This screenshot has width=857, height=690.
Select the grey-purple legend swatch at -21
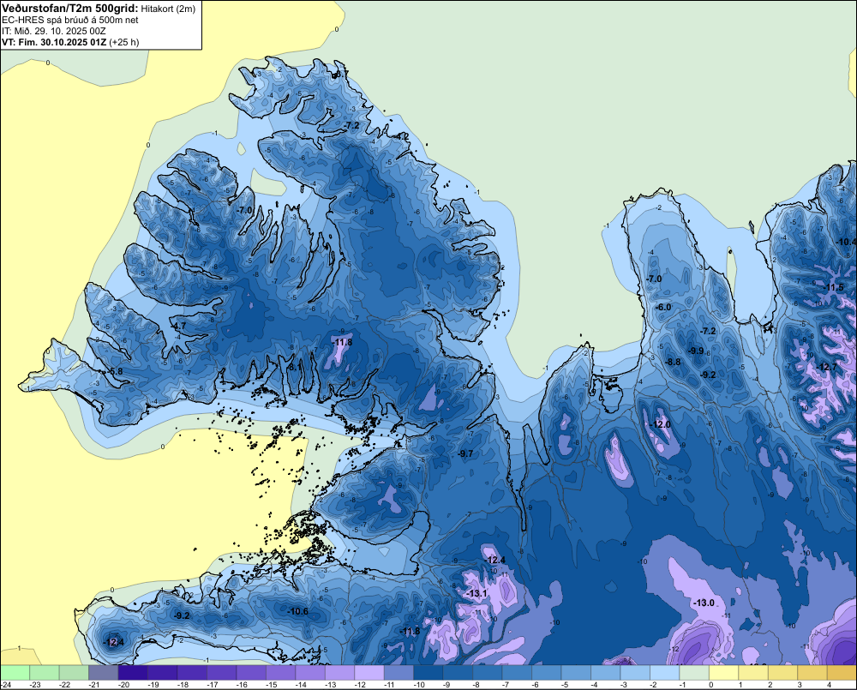click(104, 672)
